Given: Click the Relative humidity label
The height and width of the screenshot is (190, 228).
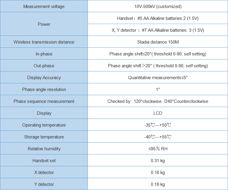Looking at the screenshot, I should click(44, 149).
